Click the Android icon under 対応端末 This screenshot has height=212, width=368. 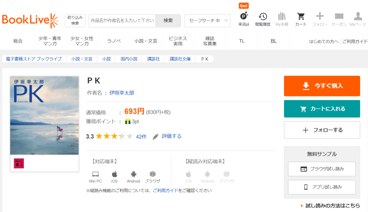tap(133, 174)
